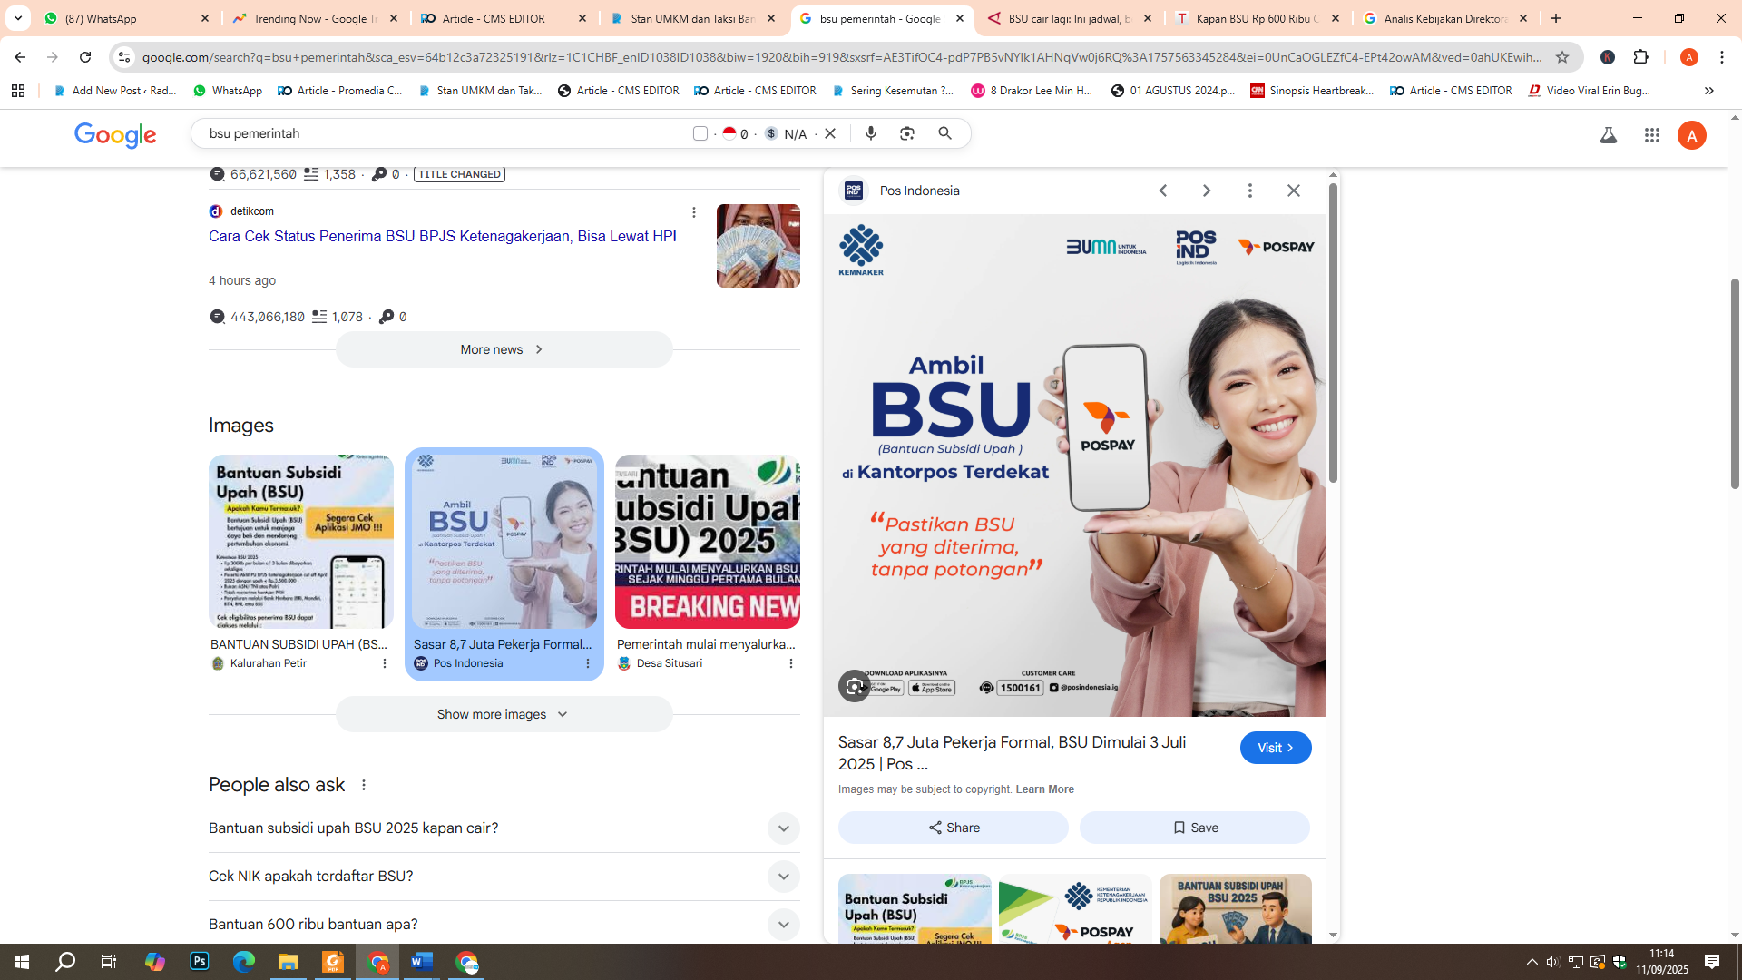Open Google Lens search by image
1742x980 pixels.
tap(907, 133)
